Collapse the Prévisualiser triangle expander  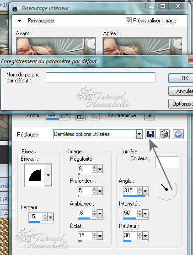coord(19,21)
